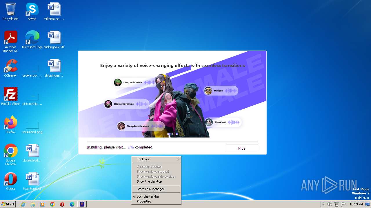Screen dimensions: 371x208
Task: Click Chrome icon in taskbar
Action: click(52, 204)
